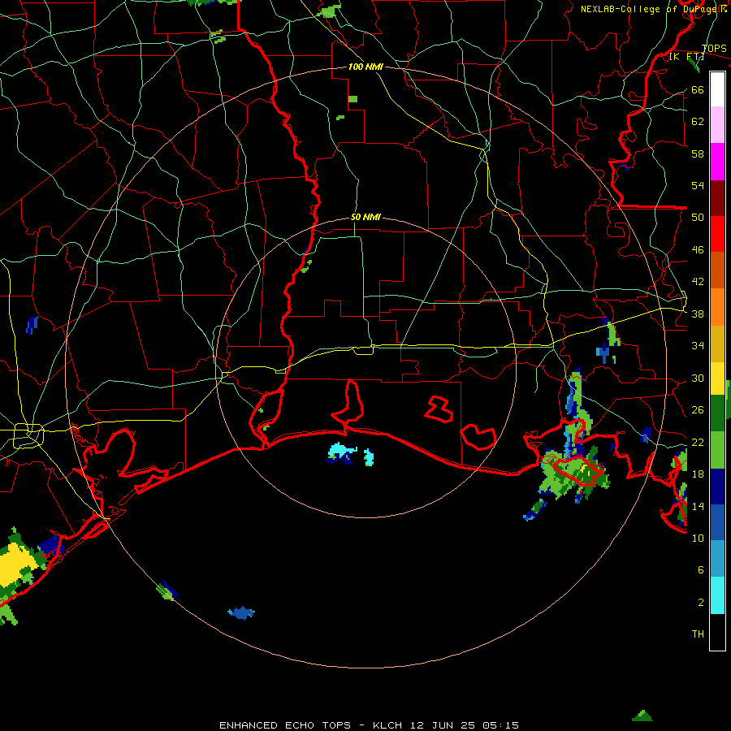Screen dimensions: 731x731
Task: Pick the dark orange legend swatch
Action: (717, 270)
